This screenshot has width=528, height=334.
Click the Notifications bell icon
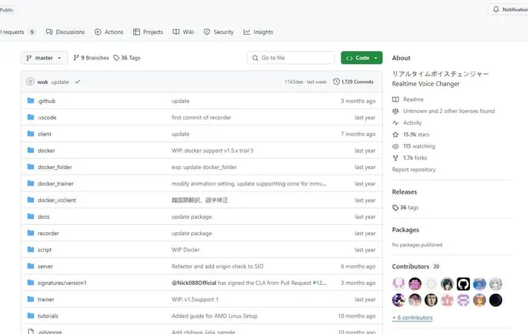click(496, 10)
